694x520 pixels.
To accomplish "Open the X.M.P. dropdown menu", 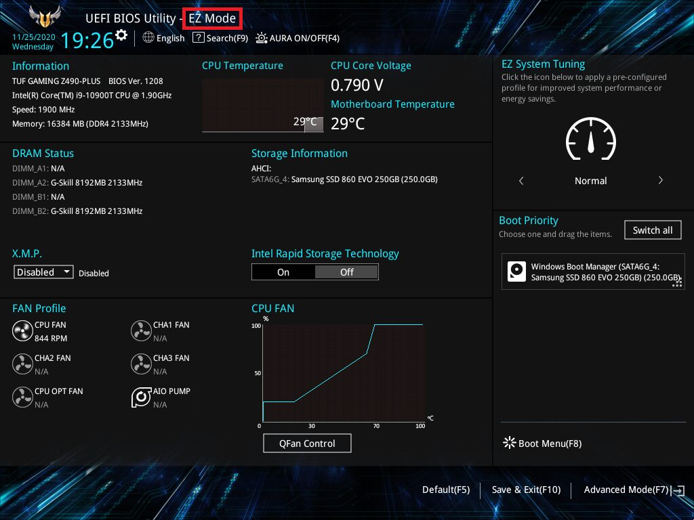I will 43,272.
